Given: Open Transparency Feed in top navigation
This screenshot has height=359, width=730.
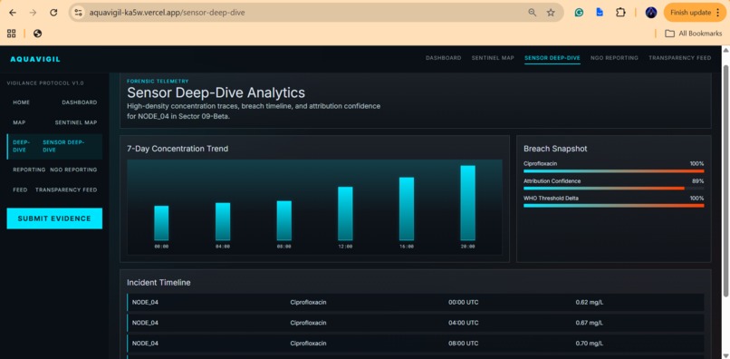Looking at the screenshot, I should coord(679,58).
